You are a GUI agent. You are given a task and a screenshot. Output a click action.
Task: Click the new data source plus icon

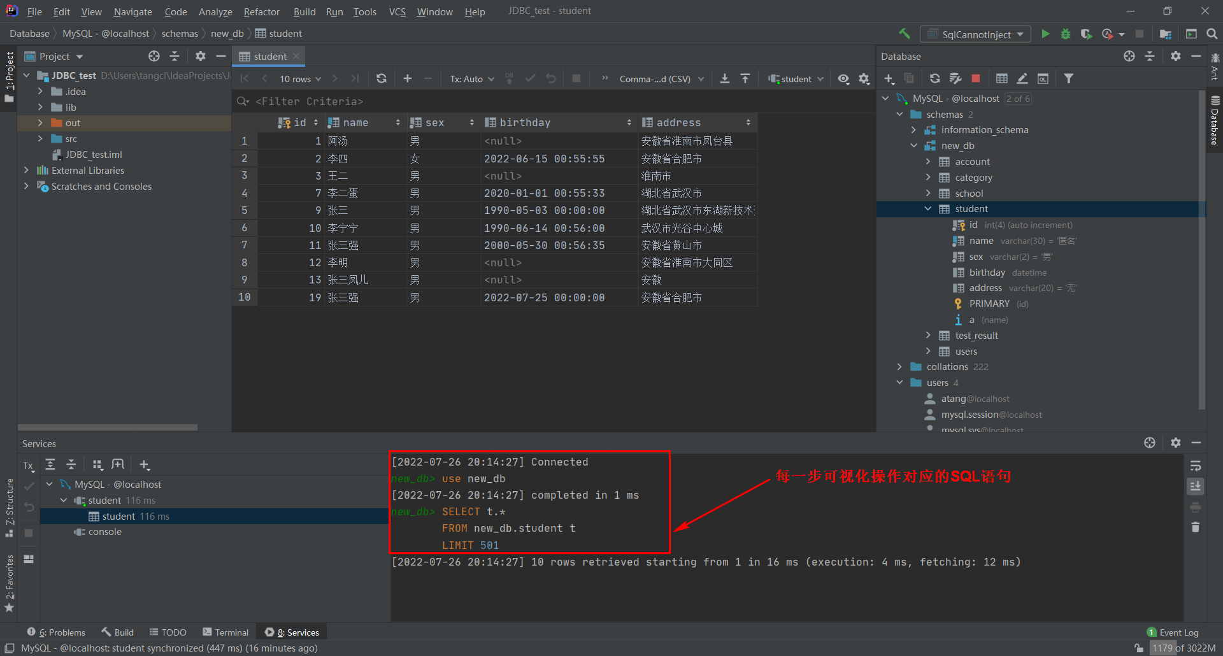pyautogui.click(x=889, y=78)
